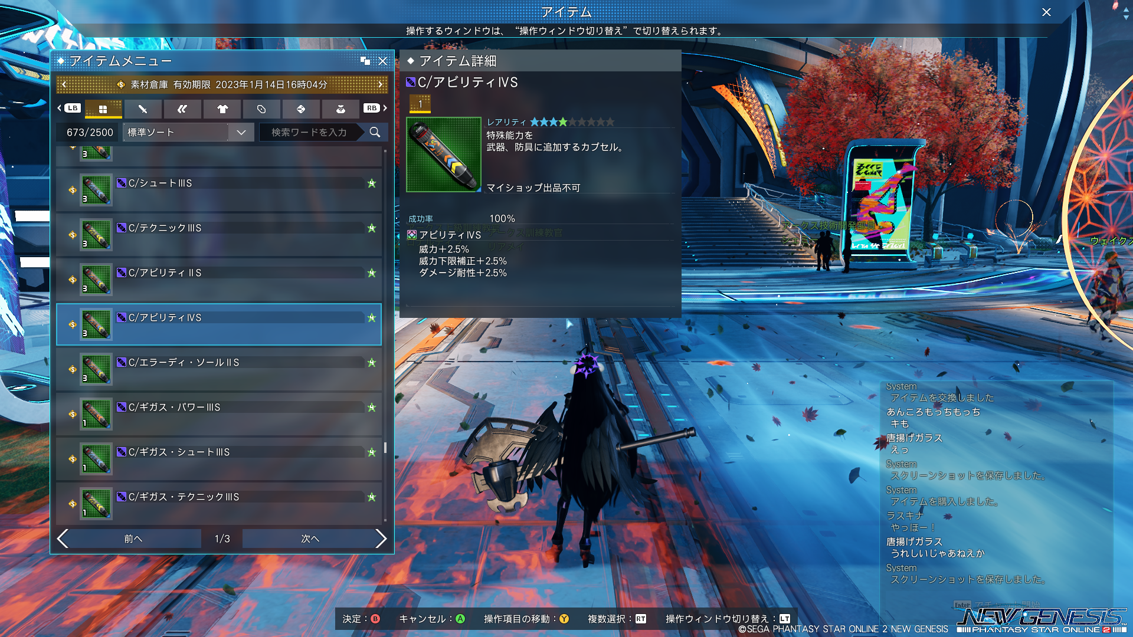Viewport: 1133px width, 637px height.
Task: Select the C/アビリティⅡS item row
Action: (219, 280)
